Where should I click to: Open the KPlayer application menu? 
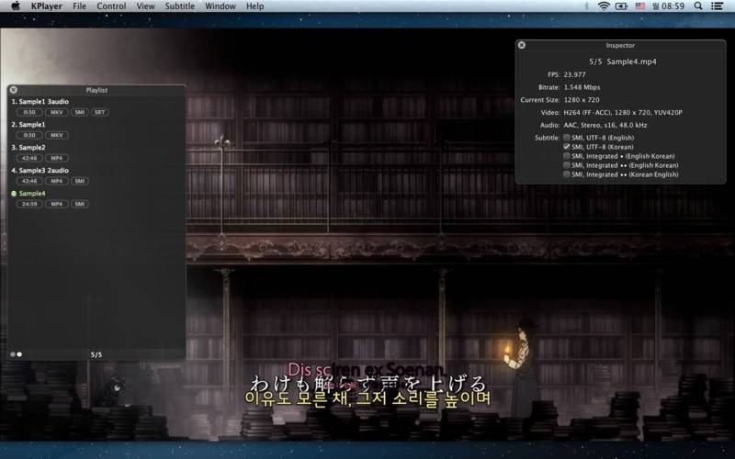pyautogui.click(x=47, y=6)
